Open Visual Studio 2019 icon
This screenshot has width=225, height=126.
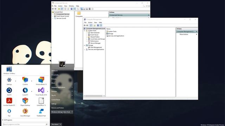tap(41, 90)
